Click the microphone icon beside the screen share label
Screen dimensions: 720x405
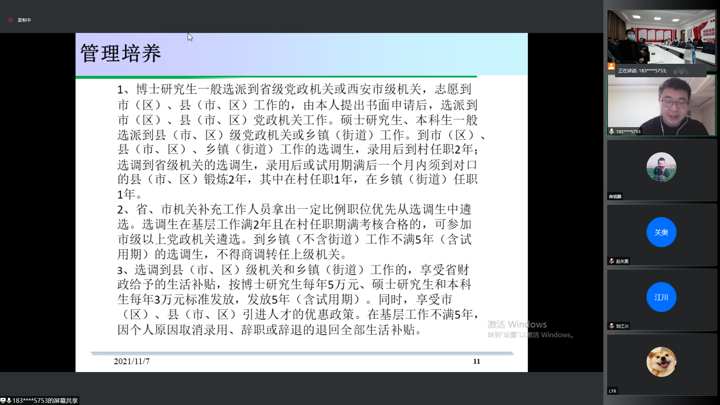8,400
